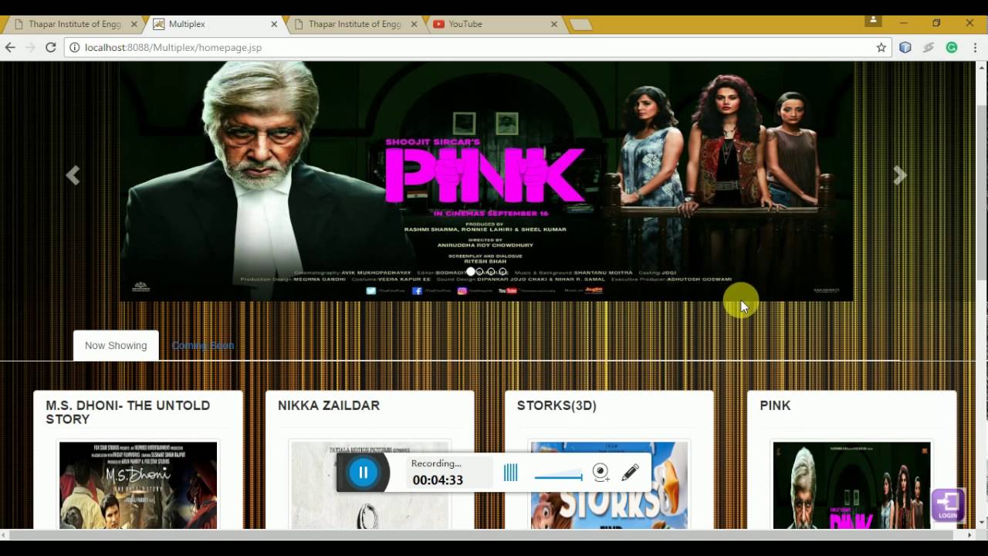Add webcam overlay in recorder toolbar
This screenshot has width=988, height=556.
coord(601,473)
